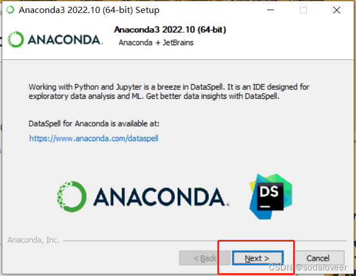Screen dimensions: 356x276
Task: Click the large green Anaconda ring logo
Action: pyautogui.click(x=72, y=196)
